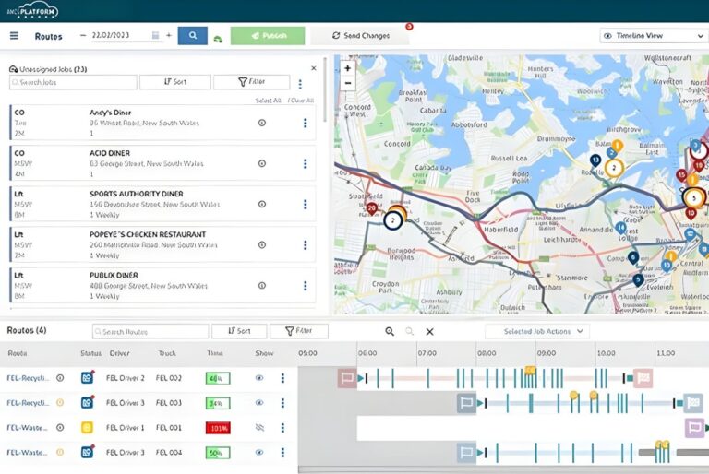
Task: Click Sort in the Routes panel
Action: (239, 331)
